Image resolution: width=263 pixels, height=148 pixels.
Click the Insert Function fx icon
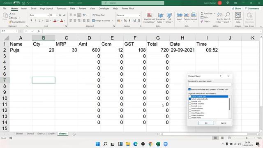point(38,31)
